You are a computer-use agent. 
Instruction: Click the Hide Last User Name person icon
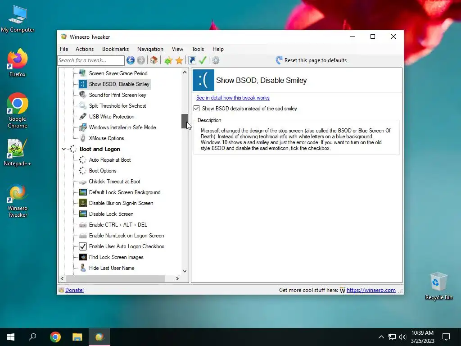83,268
